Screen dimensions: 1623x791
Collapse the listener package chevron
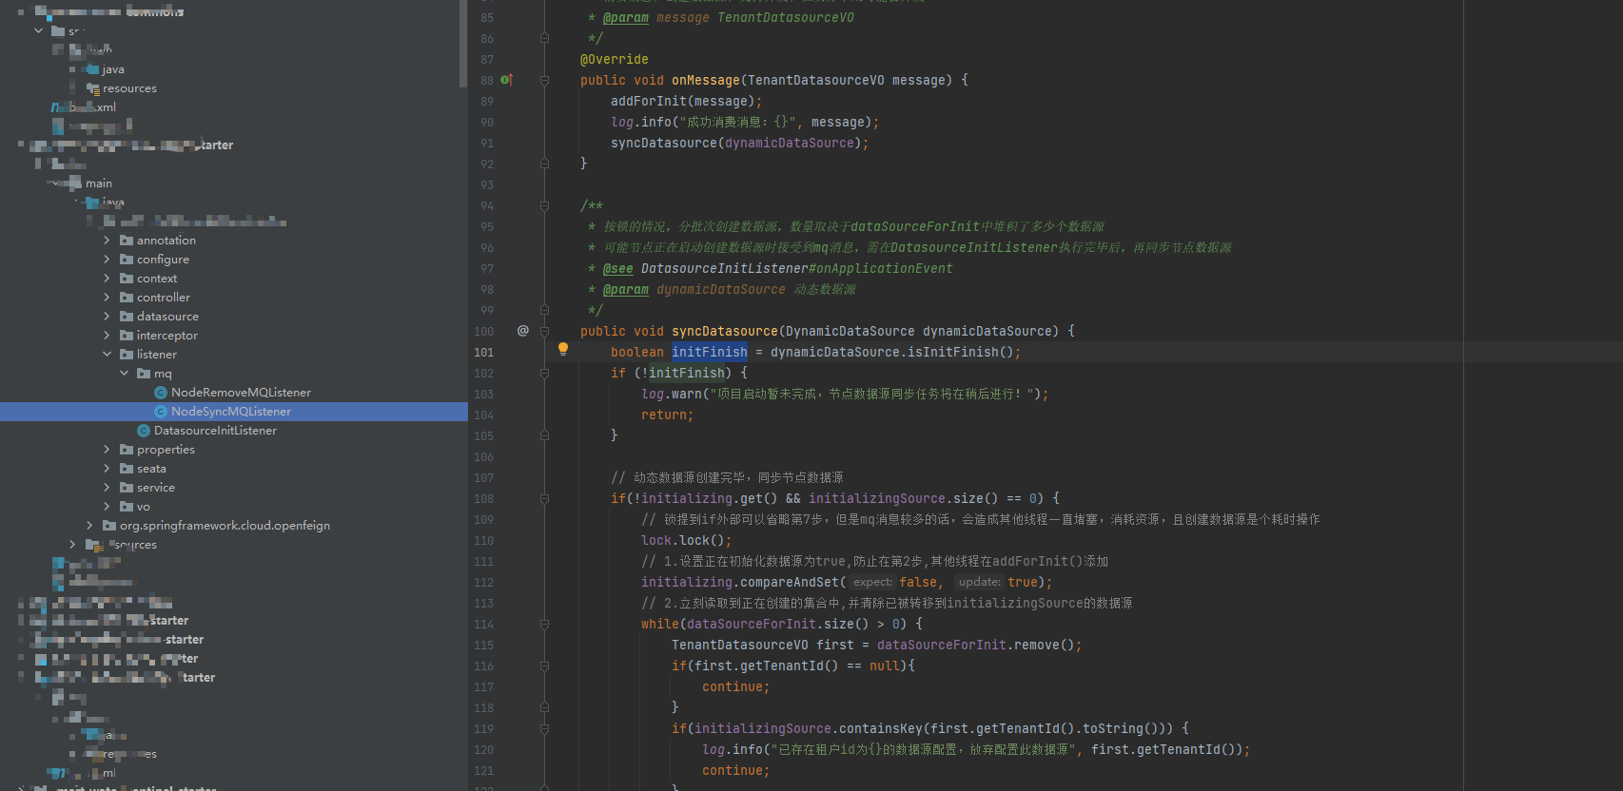click(107, 355)
